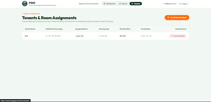Click the ₹8,500 monthly rent value
The width and height of the screenshot is (211, 102).
(x=123, y=36)
